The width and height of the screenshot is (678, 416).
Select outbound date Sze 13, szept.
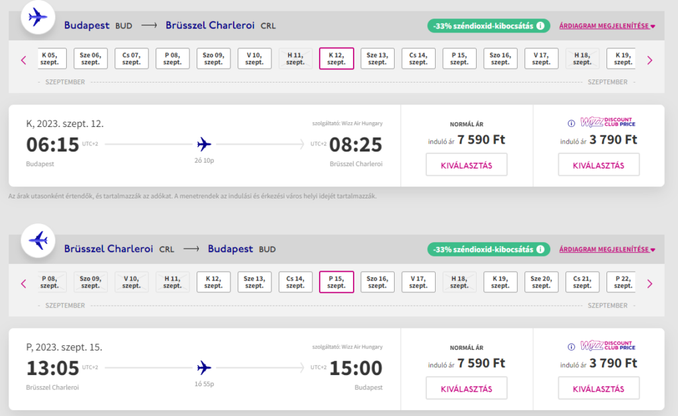(377, 59)
